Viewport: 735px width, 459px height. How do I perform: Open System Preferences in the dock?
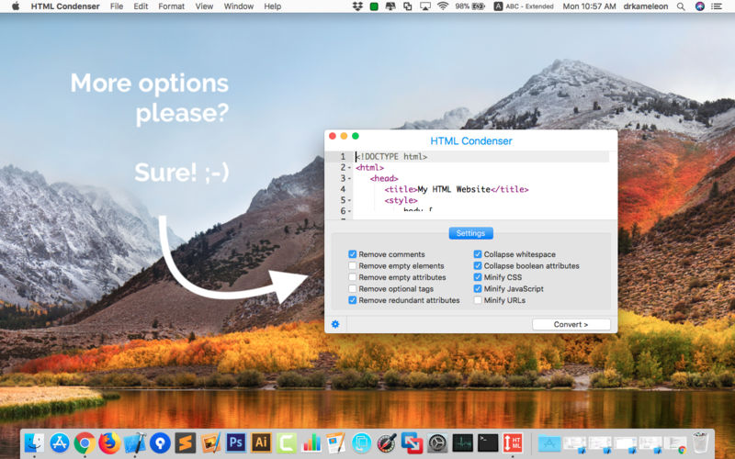click(437, 442)
